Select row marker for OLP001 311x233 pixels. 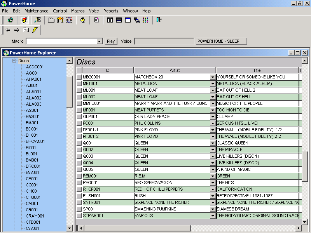coord(79,116)
